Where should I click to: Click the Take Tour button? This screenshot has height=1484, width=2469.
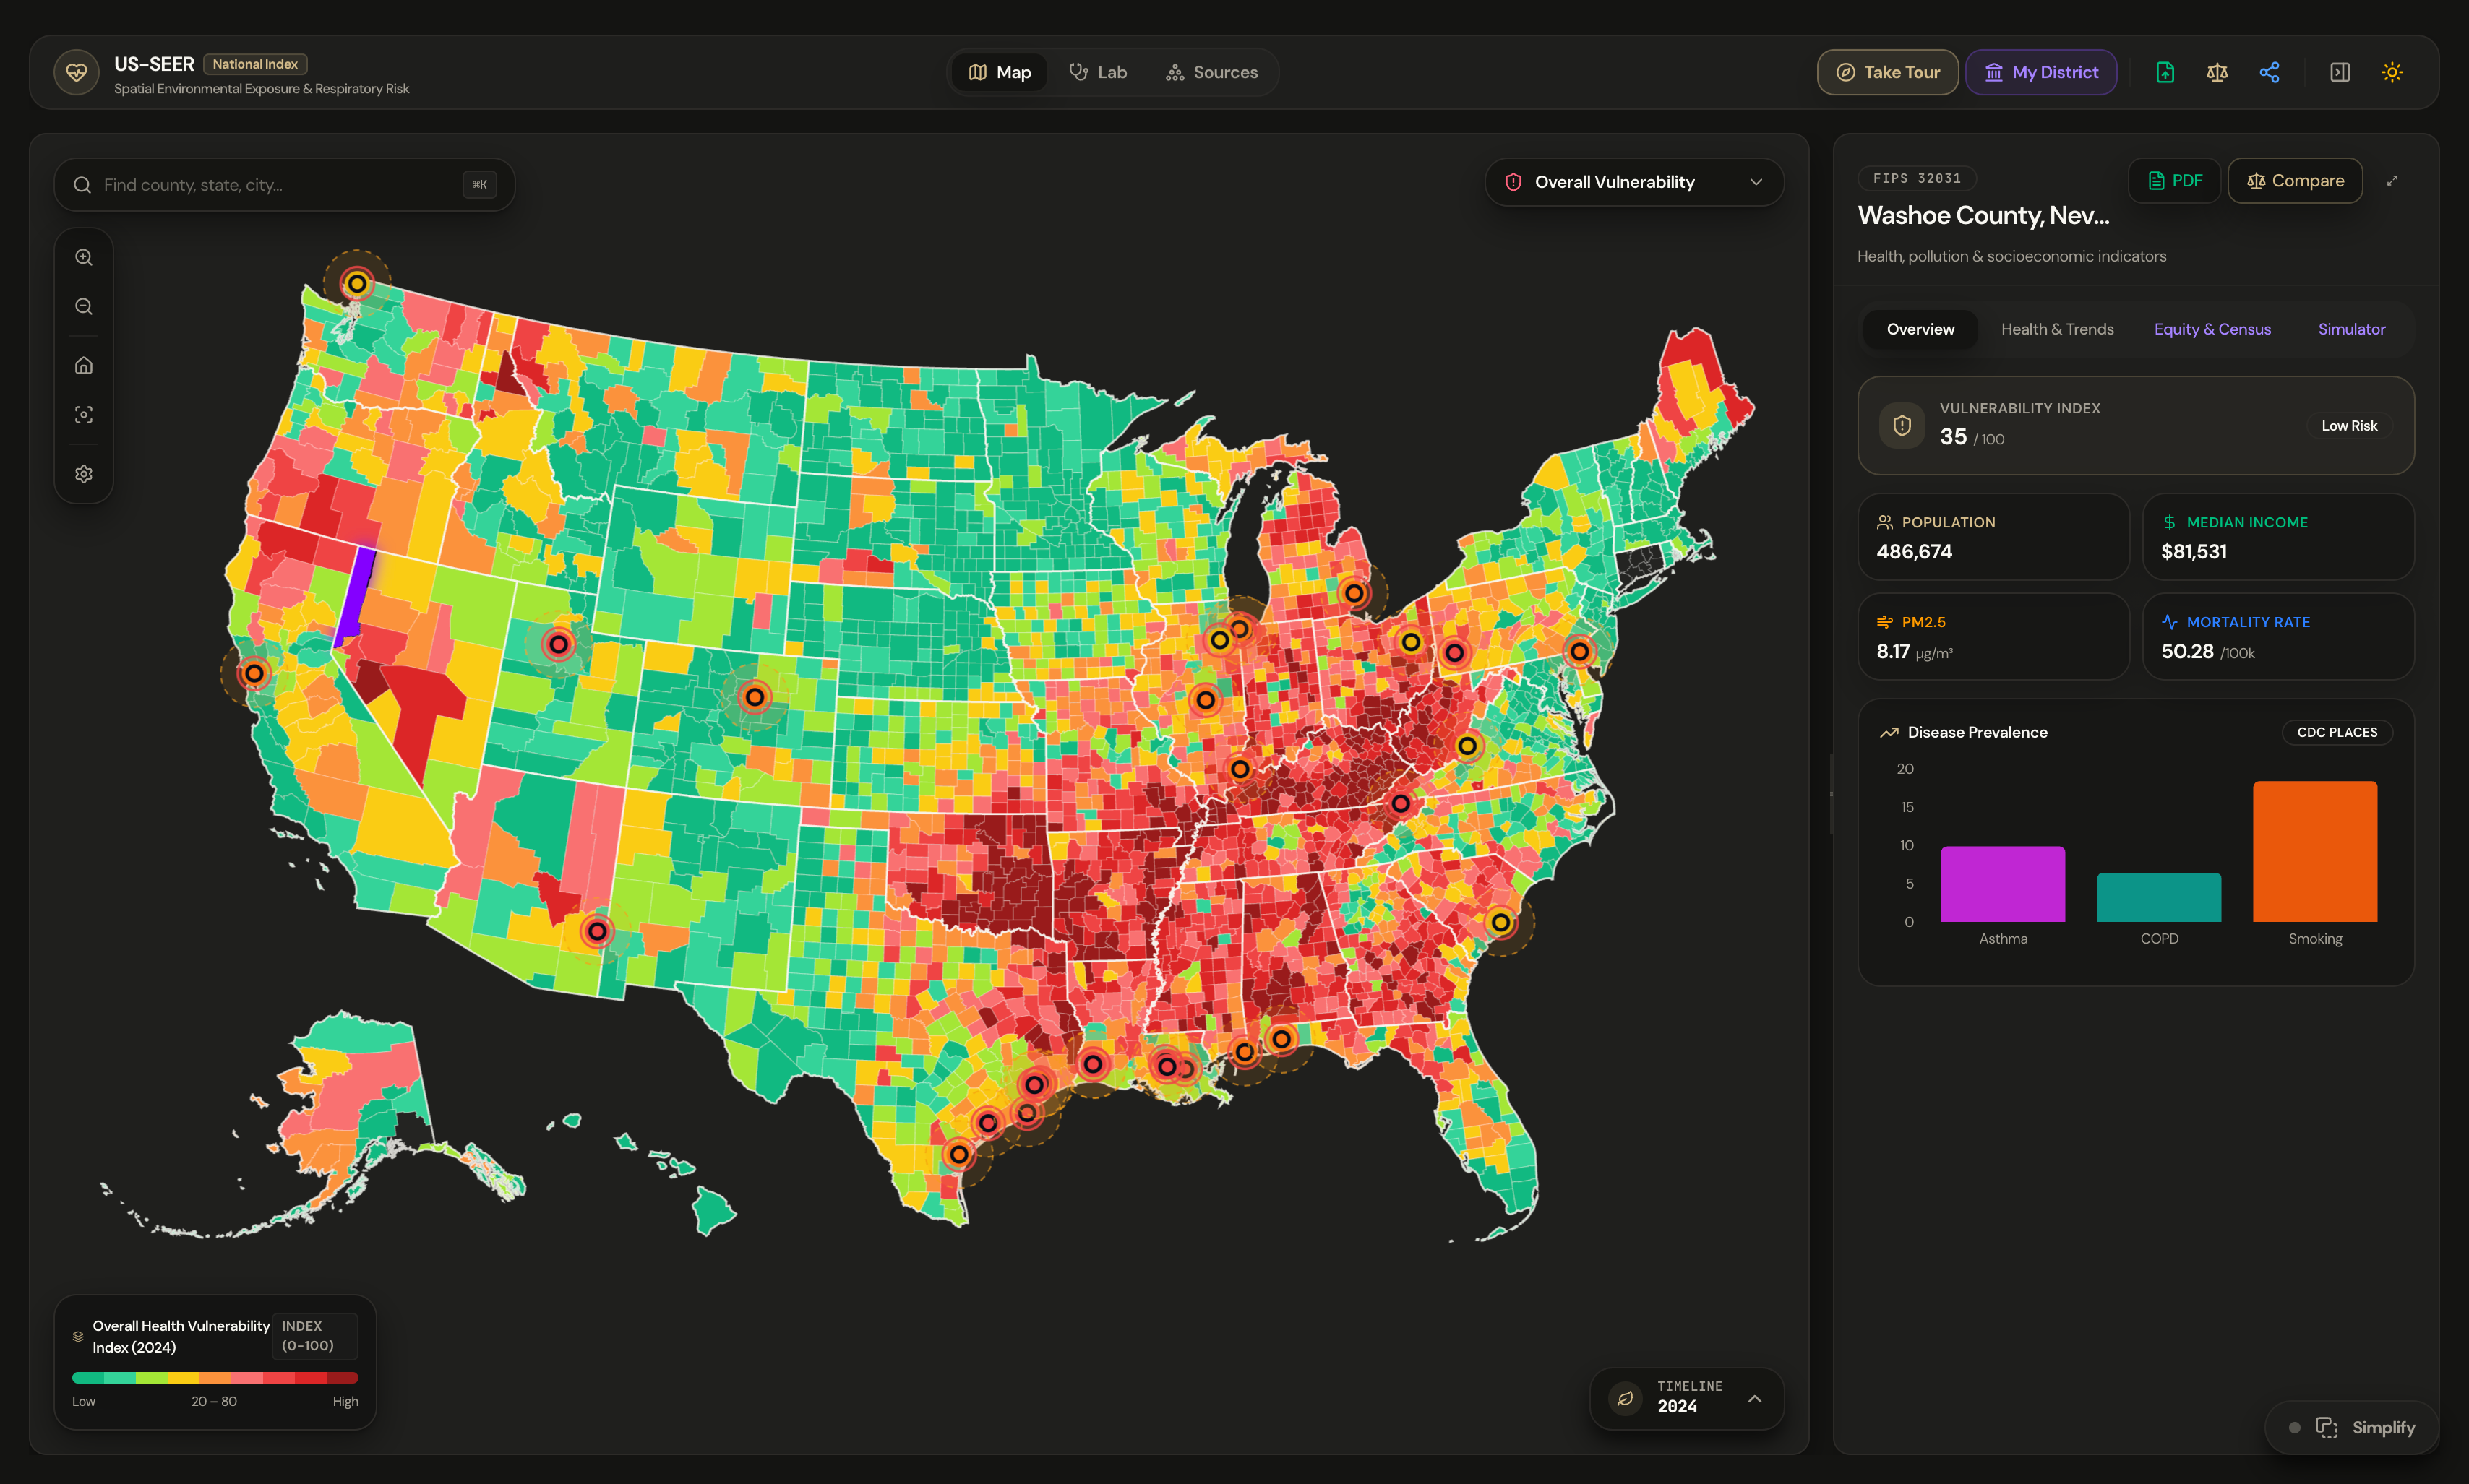(x=1888, y=72)
